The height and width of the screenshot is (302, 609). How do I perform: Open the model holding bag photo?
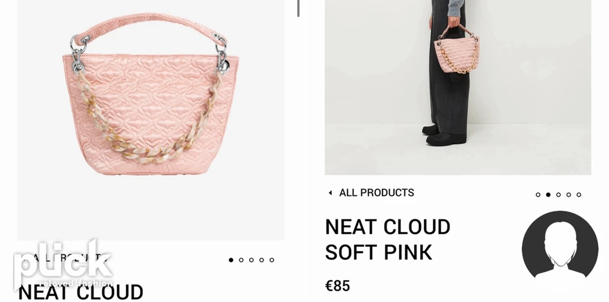pyautogui.click(x=458, y=87)
